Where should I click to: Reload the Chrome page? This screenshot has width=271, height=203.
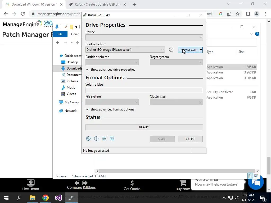(x=23, y=14)
